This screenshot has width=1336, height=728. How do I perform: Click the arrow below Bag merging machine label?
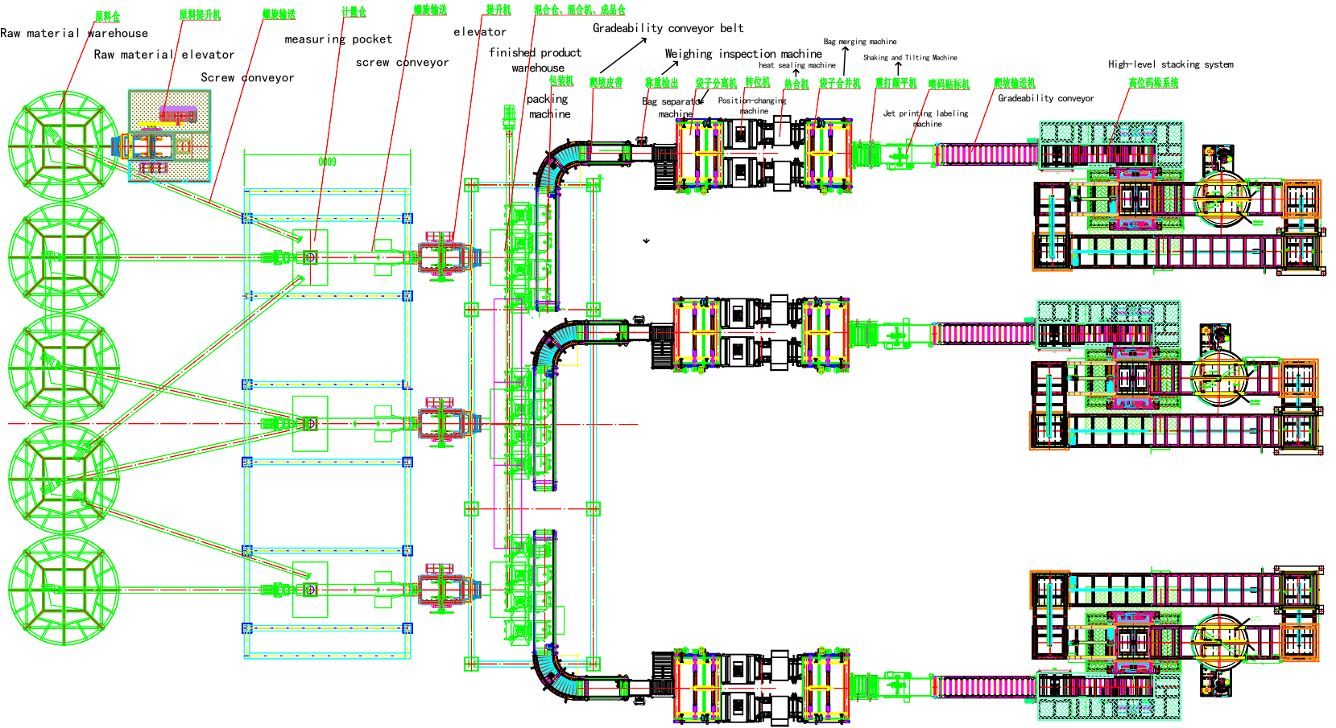(845, 60)
